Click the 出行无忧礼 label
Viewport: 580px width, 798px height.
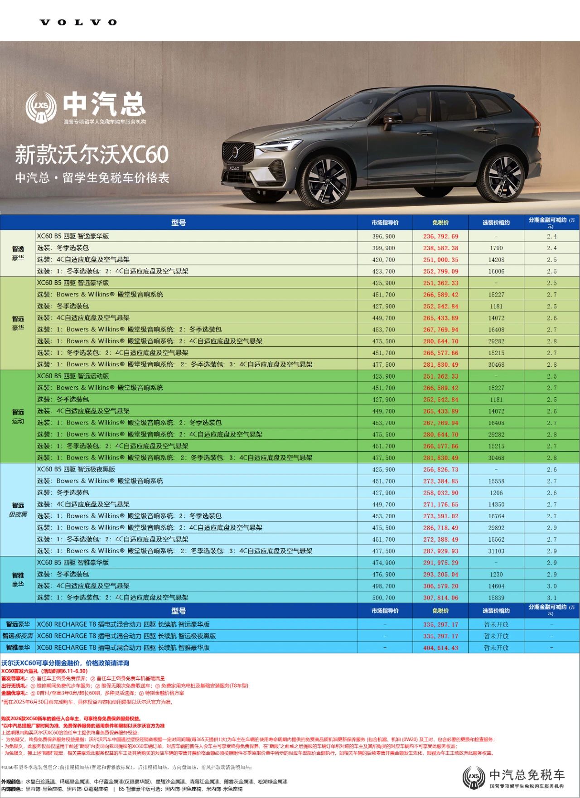[14, 686]
